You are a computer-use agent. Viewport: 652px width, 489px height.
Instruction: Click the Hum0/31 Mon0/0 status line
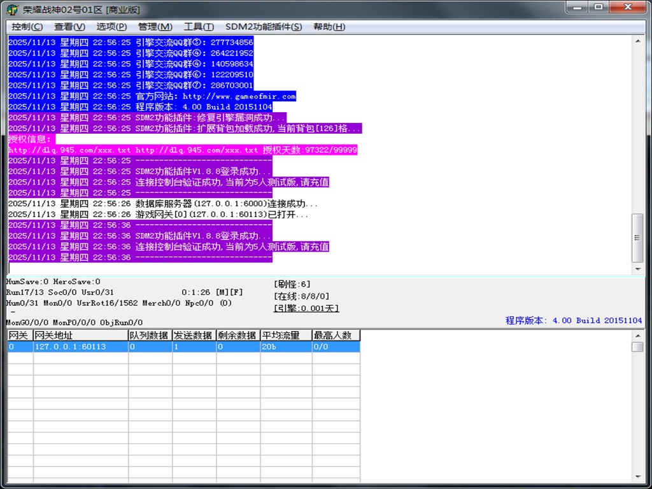(119, 303)
